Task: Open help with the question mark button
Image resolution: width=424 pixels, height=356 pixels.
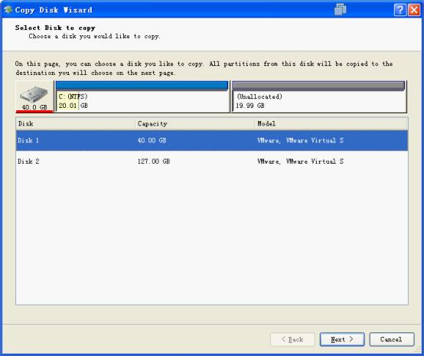Action: [x=400, y=10]
